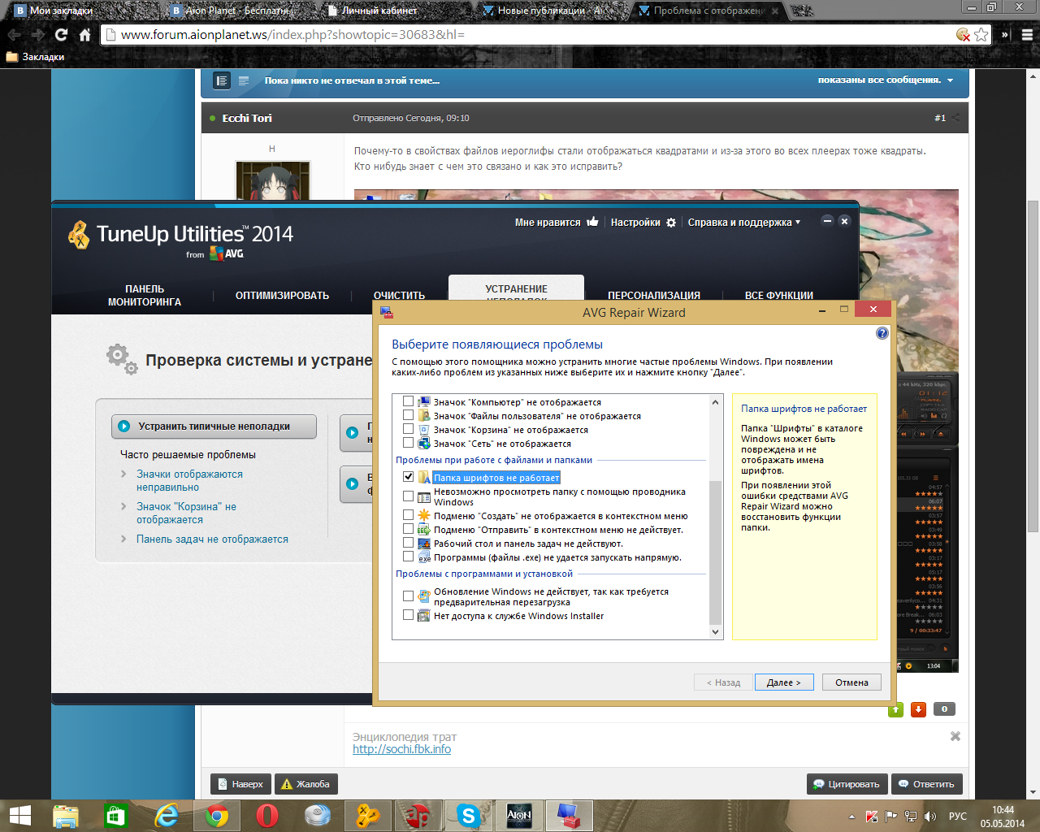Click the user avatar of Ecchi Tori

pyautogui.click(x=272, y=180)
